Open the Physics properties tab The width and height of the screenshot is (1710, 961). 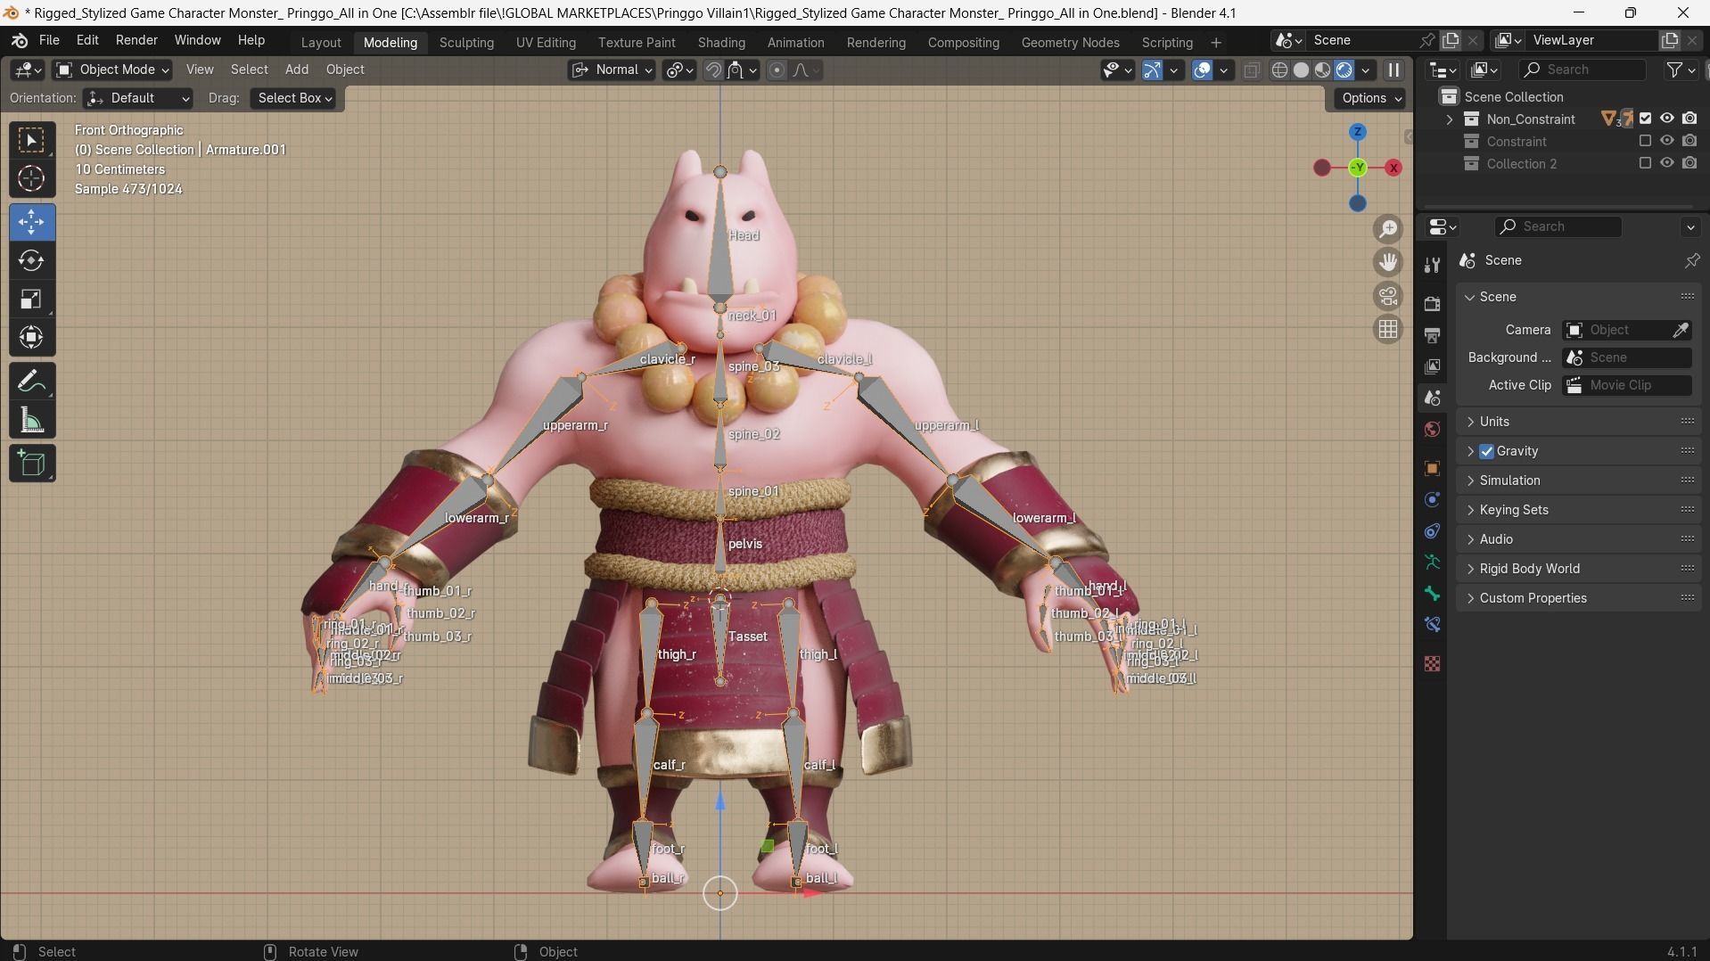1433,499
